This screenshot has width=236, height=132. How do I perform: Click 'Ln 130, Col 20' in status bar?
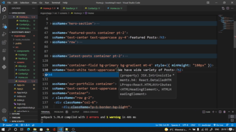click(x=162, y=125)
